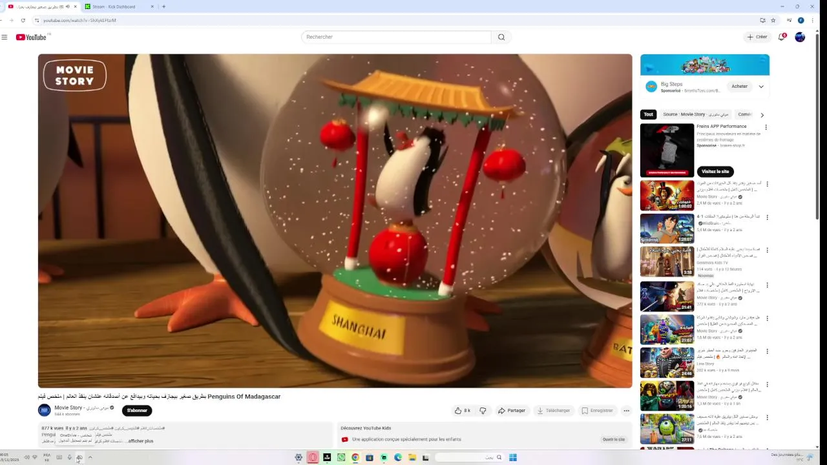Open WhatsApp from the taskbar
Image resolution: width=827 pixels, height=465 pixels.
coord(341,457)
